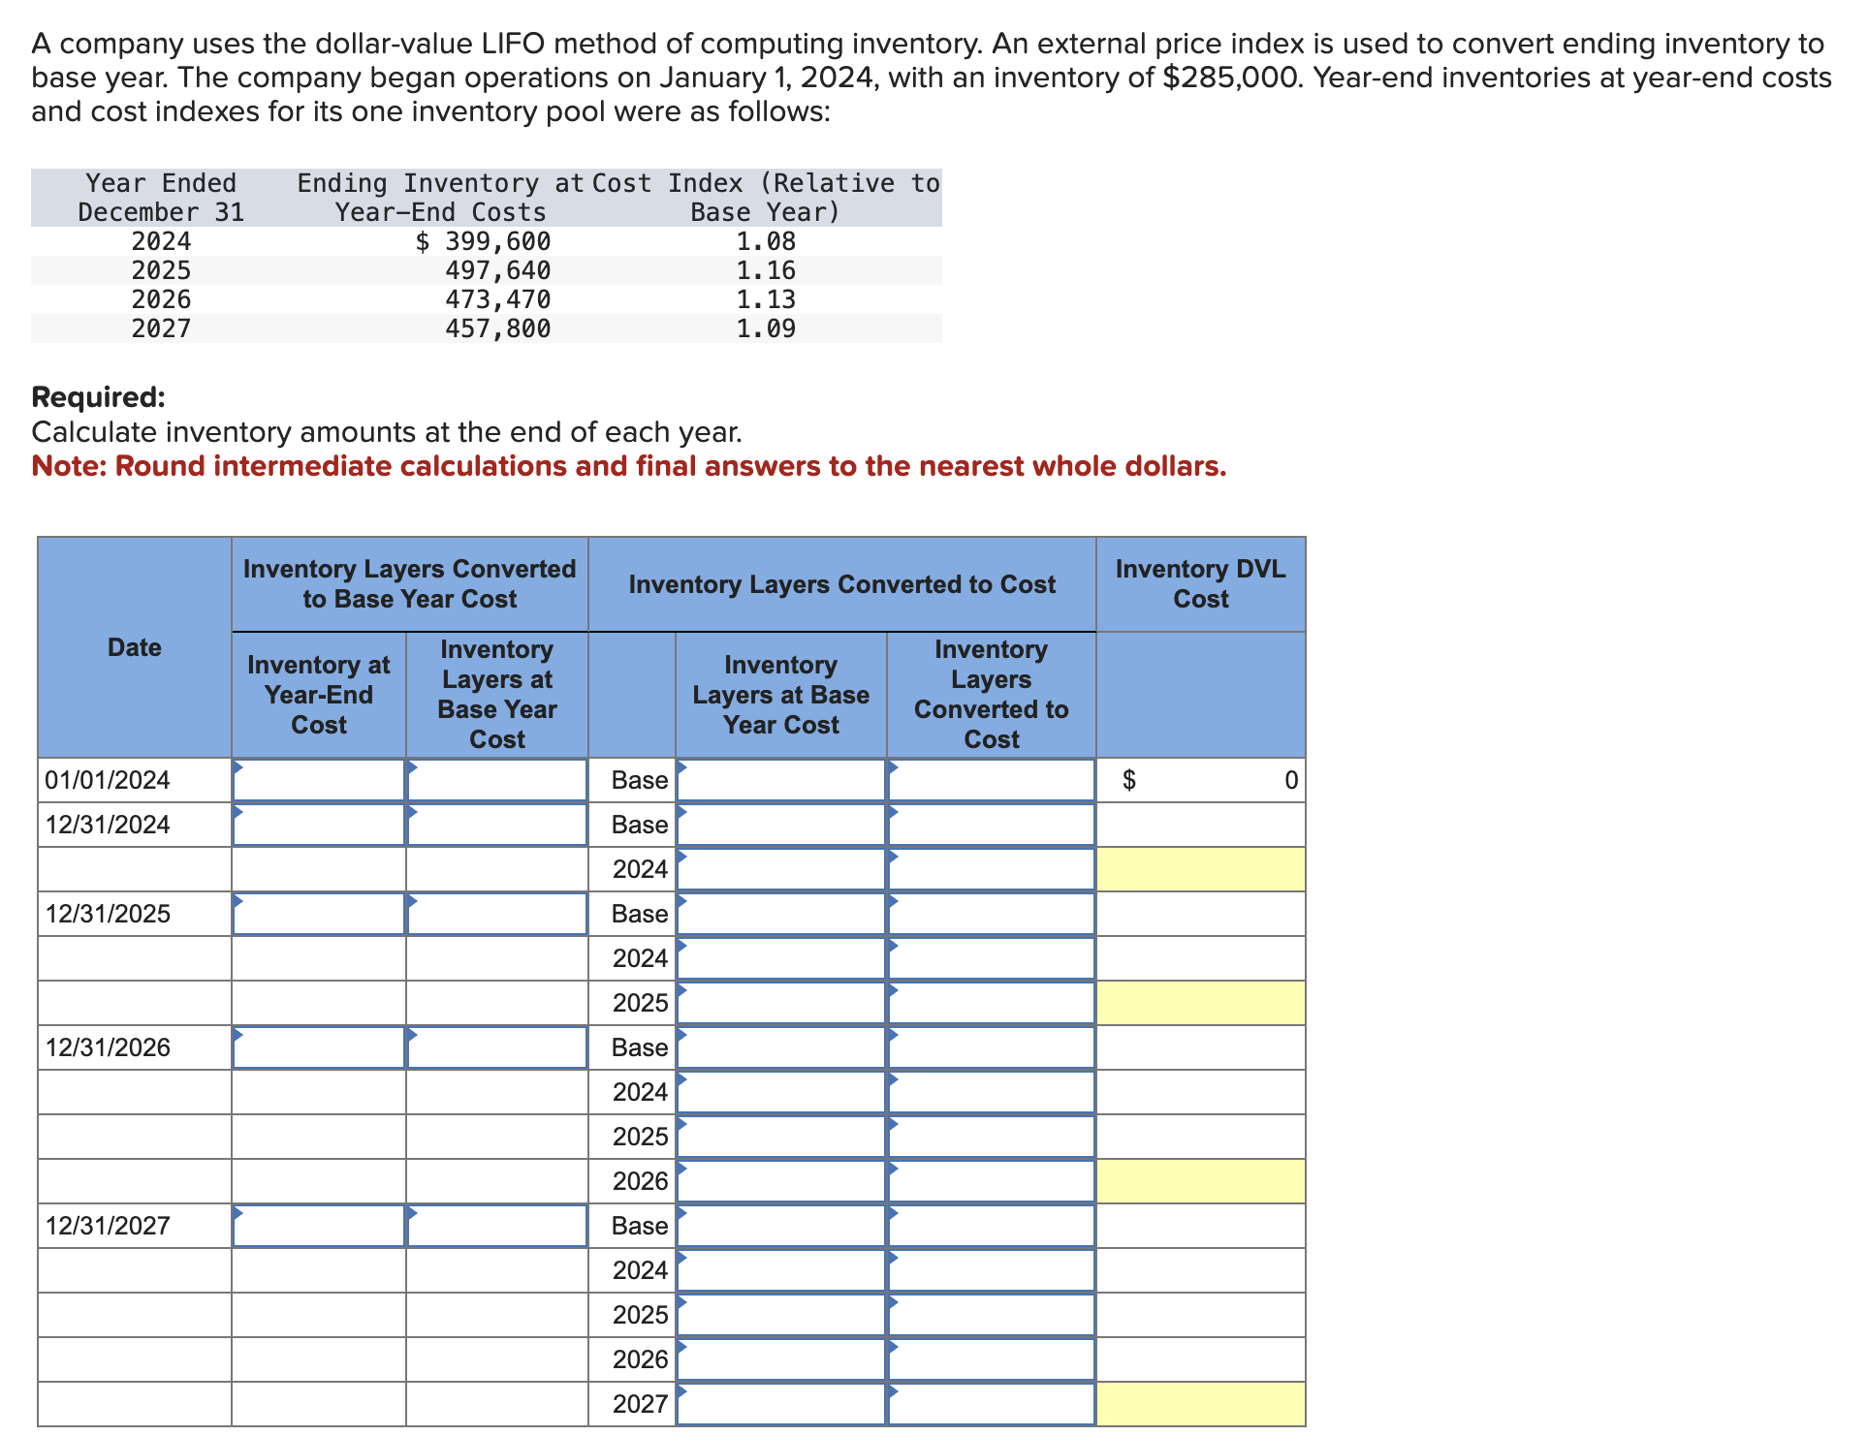Click the Inventory at Year-End Cost field for 12/31/2027
Image resolution: width=1867 pixels, height=1436 pixels.
(318, 1226)
